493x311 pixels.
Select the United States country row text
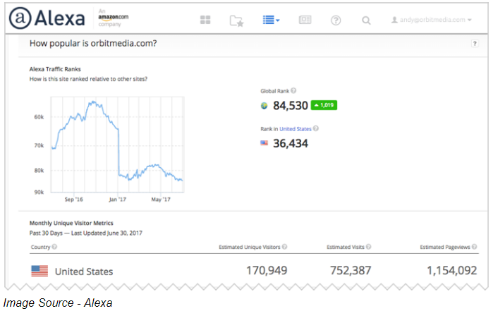click(x=84, y=272)
